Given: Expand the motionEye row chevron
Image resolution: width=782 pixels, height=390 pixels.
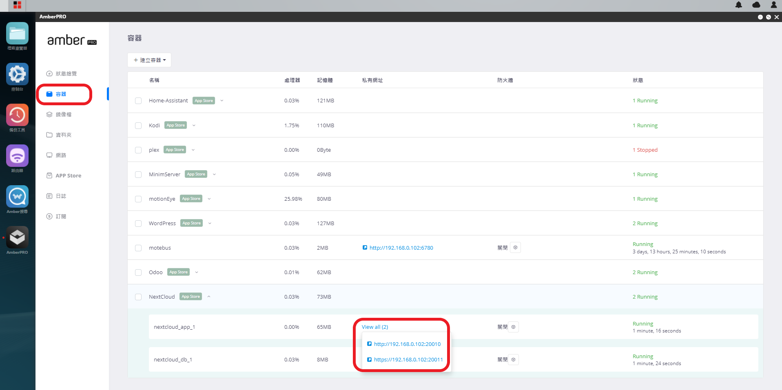Looking at the screenshot, I should tap(209, 199).
